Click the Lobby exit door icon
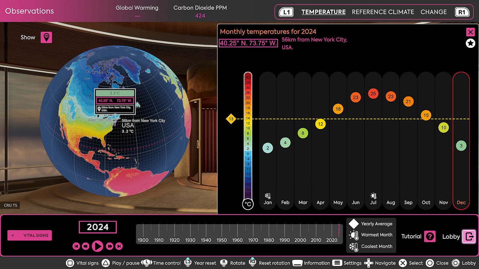Image resolution: width=479 pixels, height=269 pixels. point(469,236)
